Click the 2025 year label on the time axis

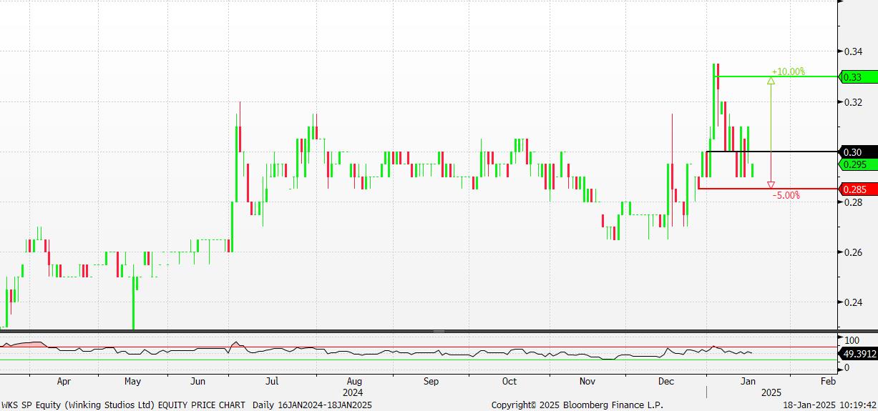click(x=771, y=392)
